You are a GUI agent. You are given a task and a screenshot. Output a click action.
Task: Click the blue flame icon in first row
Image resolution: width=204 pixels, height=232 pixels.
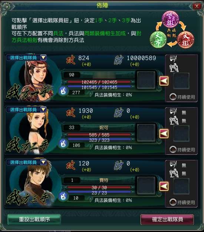[63, 91]
